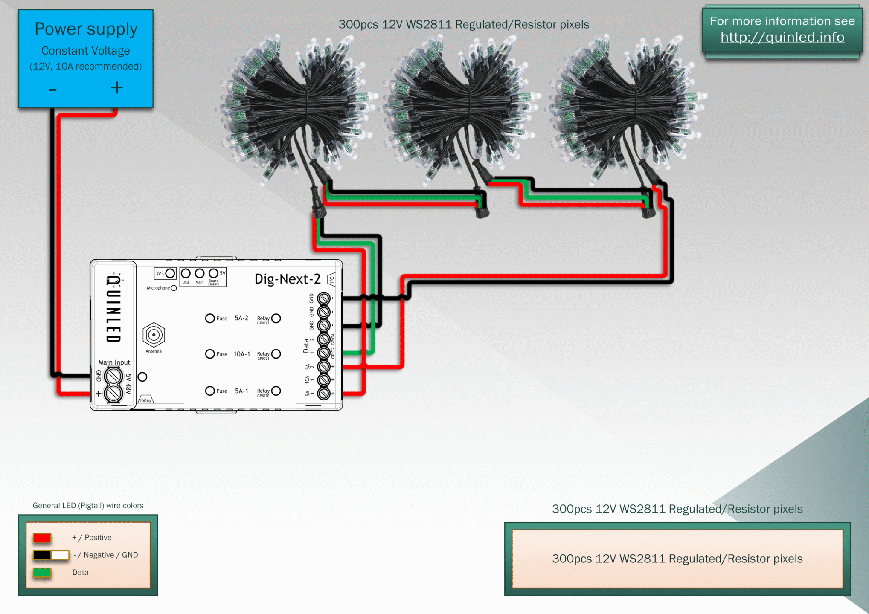Click the Fuse 5A-1 indicator circle

[210, 391]
